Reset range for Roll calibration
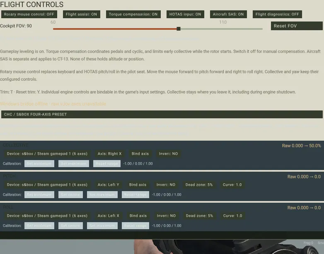Image resolution: width=324 pixels, height=254 pixels. point(135,225)
